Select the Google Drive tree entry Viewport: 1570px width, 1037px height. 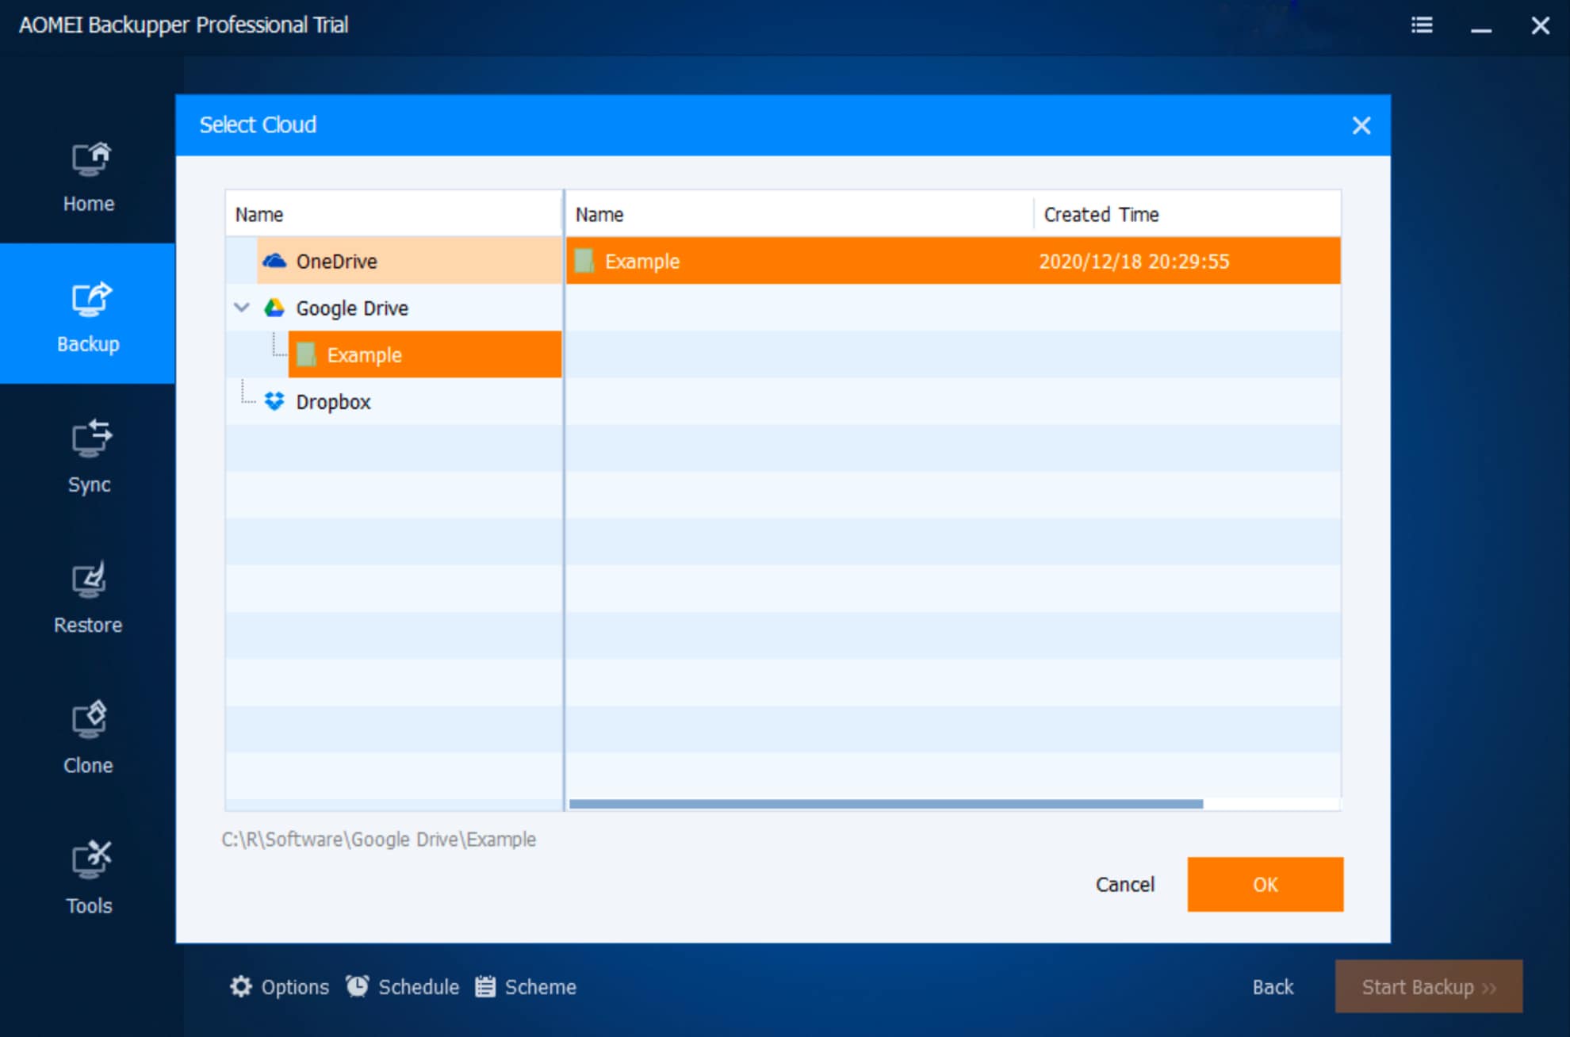352,308
